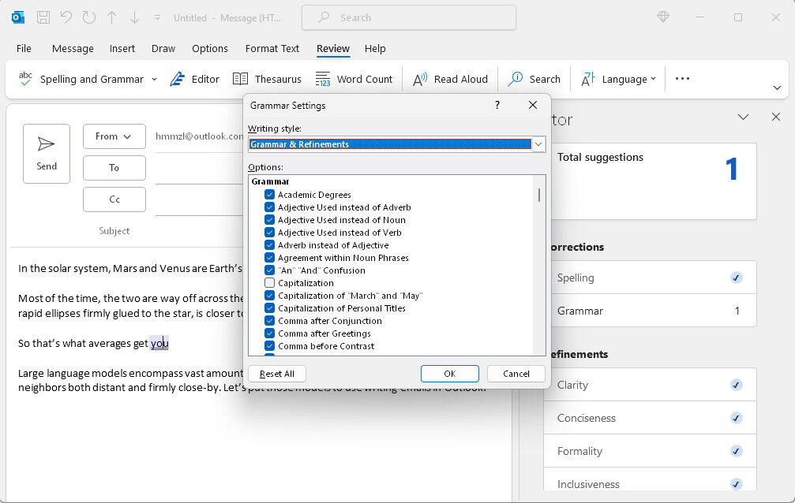The height and width of the screenshot is (503, 795).
Task: Click the Reset All button
Action: point(277,373)
